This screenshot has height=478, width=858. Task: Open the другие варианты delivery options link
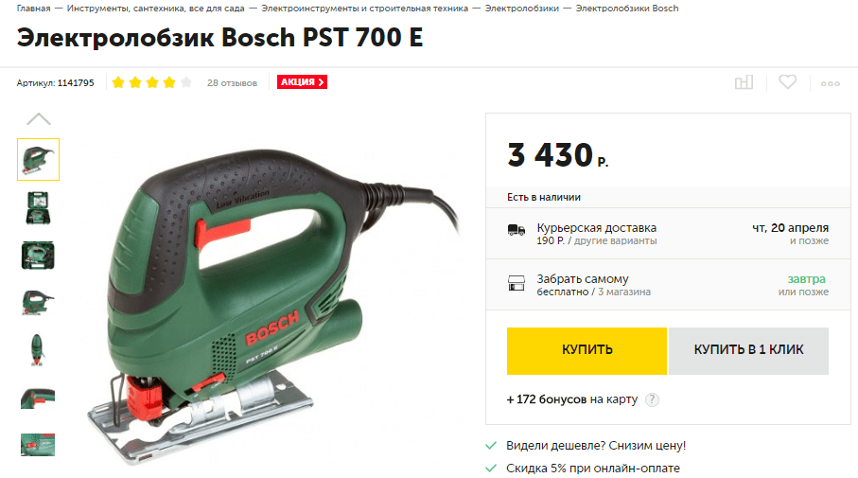point(615,241)
